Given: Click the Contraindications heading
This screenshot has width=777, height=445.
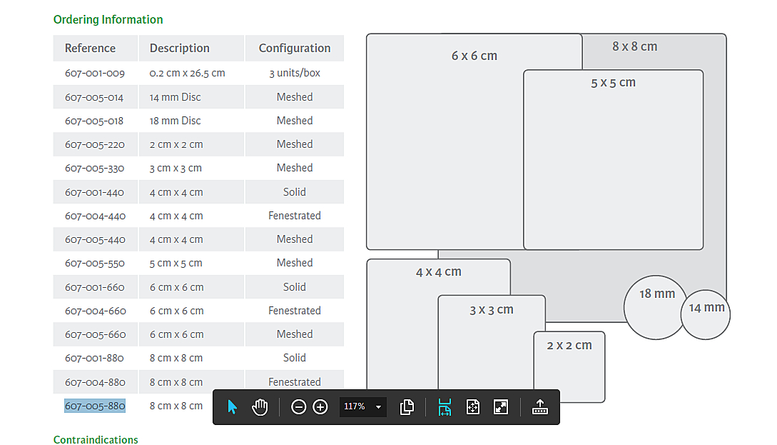Looking at the screenshot, I should coord(96,439).
